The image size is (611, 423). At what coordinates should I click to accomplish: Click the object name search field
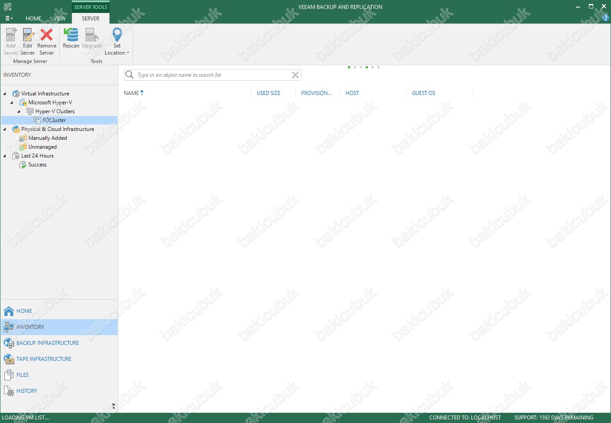tap(213, 75)
